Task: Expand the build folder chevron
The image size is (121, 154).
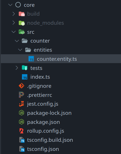Action: 14,14
